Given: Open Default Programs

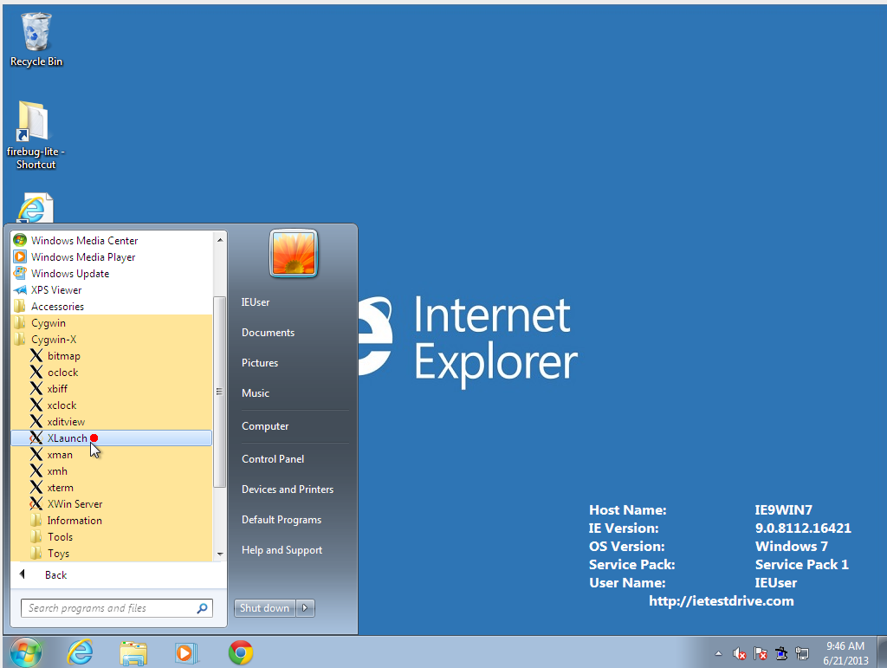Looking at the screenshot, I should coord(282,520).
